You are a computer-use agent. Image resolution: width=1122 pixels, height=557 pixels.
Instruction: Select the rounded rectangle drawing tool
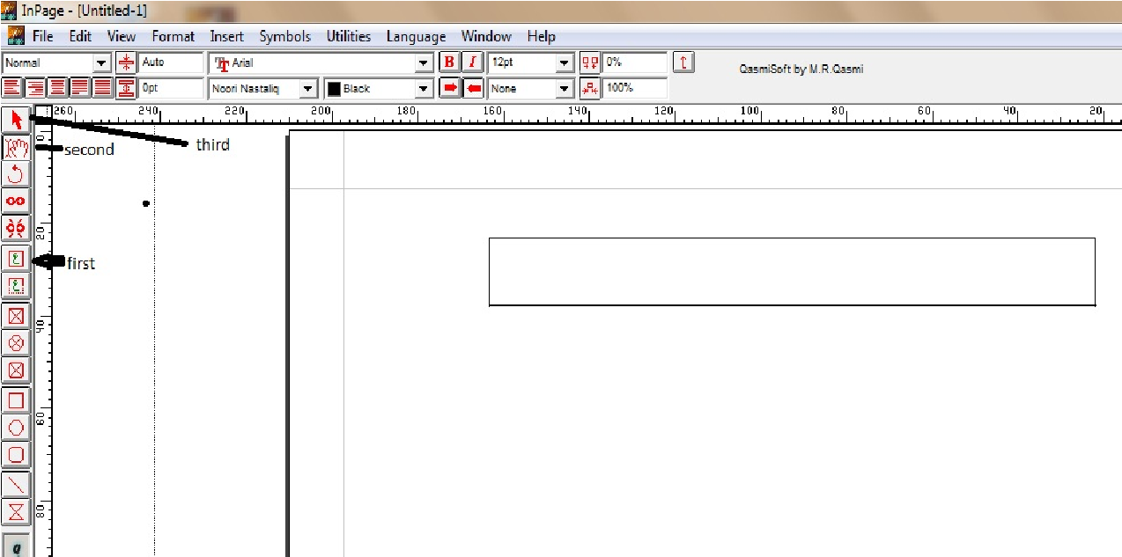16,455
